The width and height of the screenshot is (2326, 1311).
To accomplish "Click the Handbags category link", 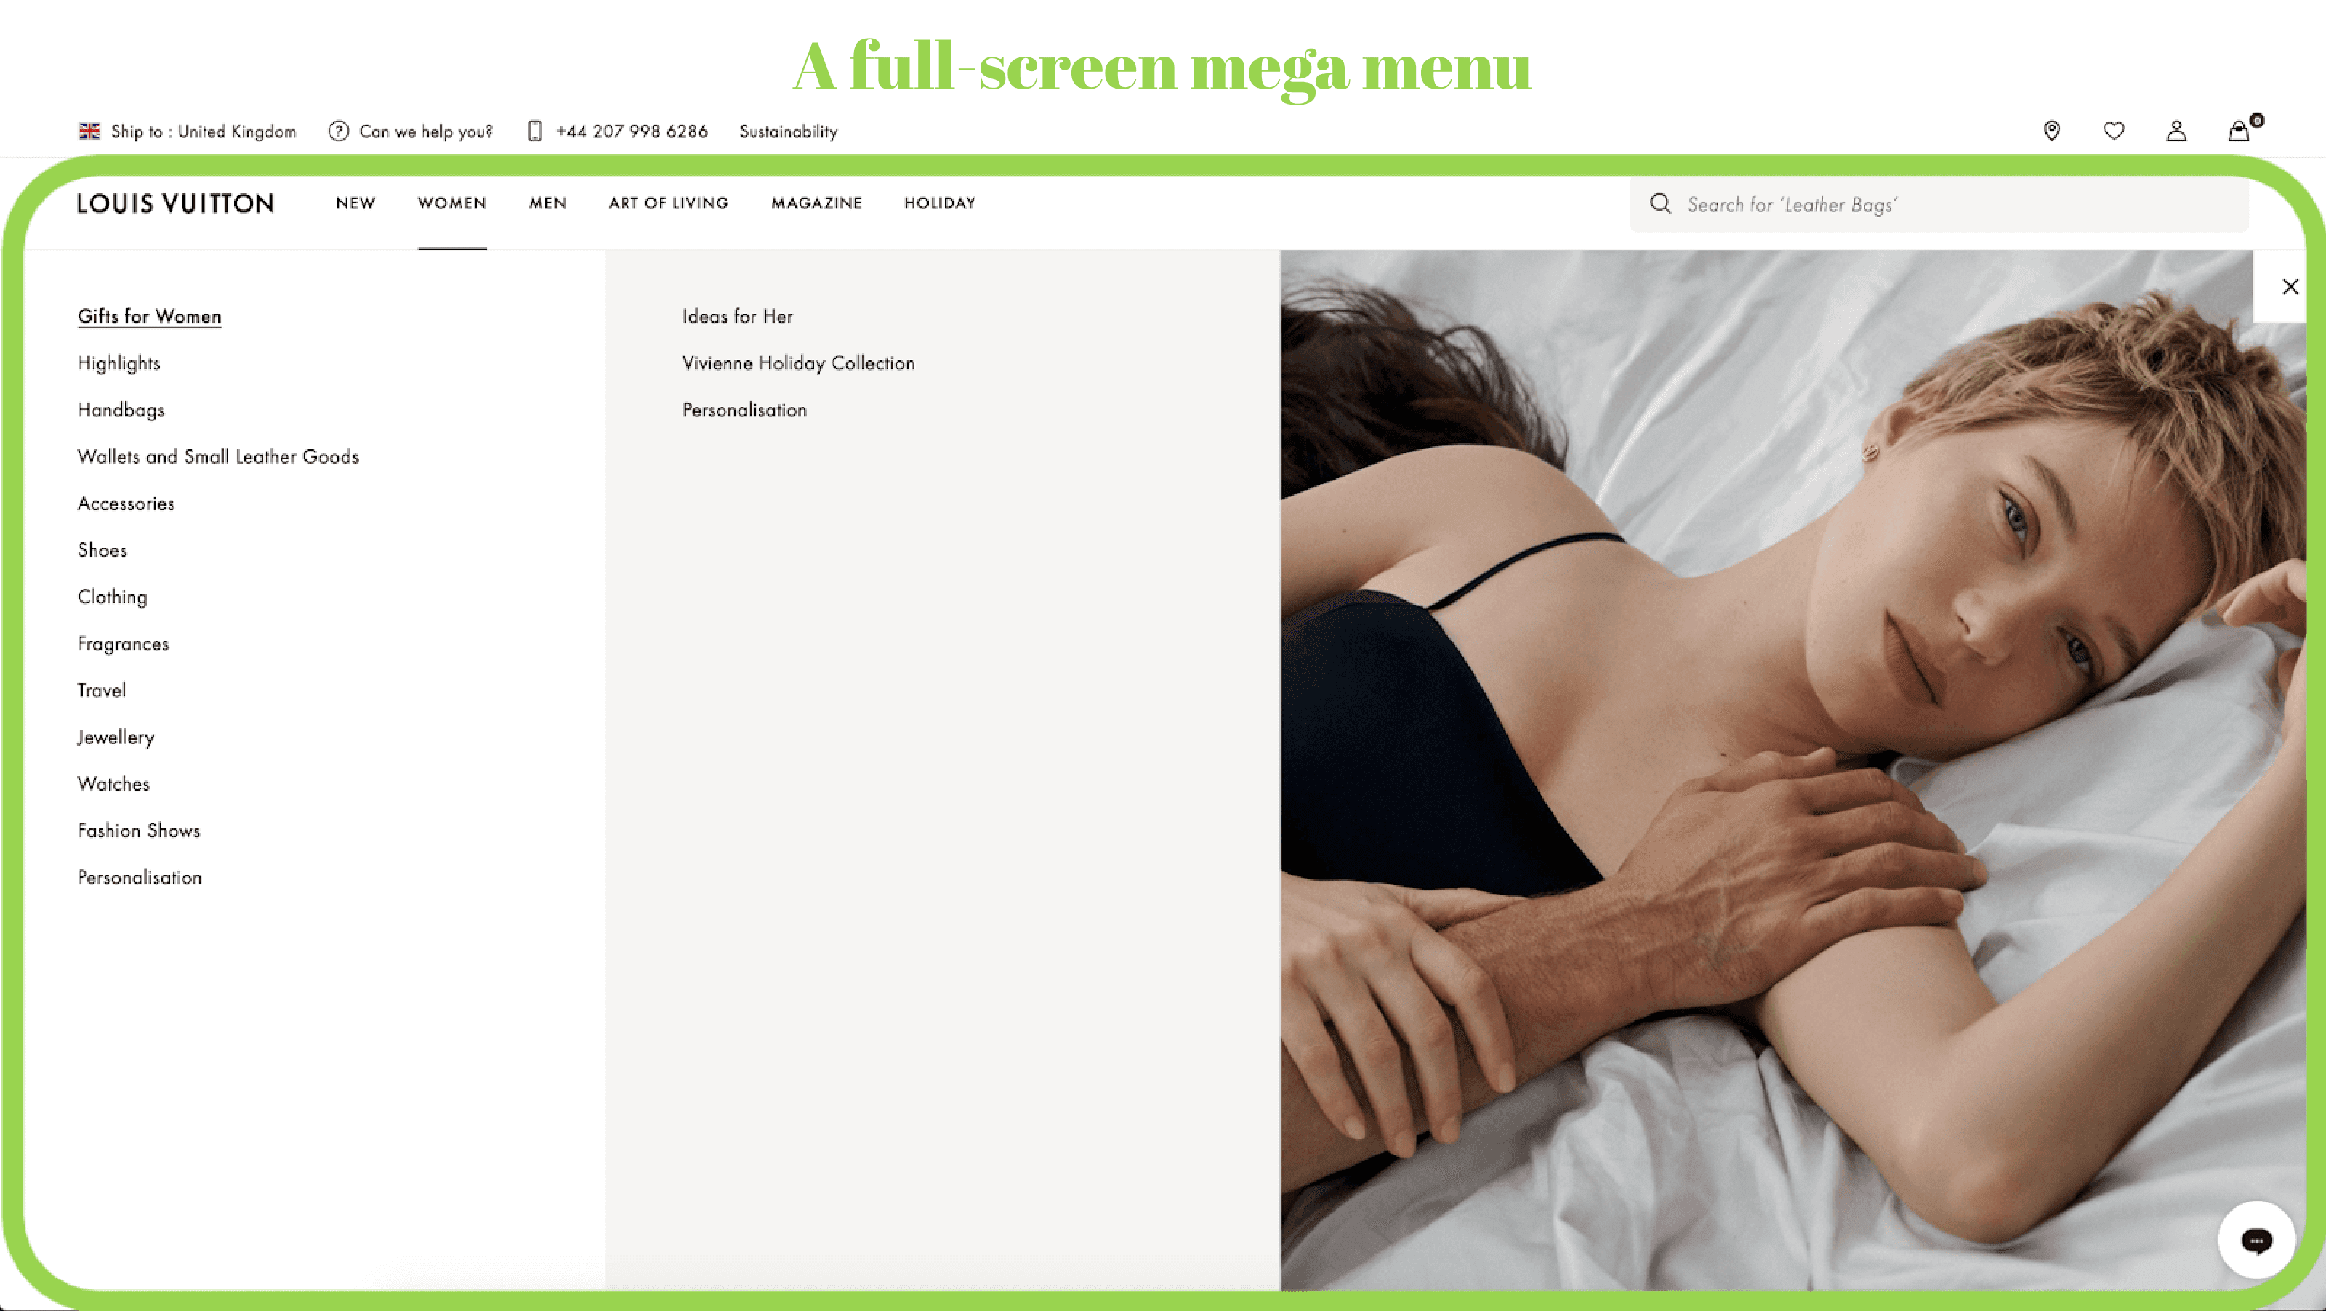I will (x=120, y=409).
